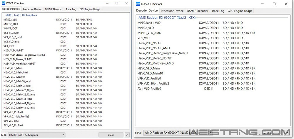Switch to GPU Engine Usage tab in the left window
The width and height of the screenshot is (294, 139).
pos(90,9)
